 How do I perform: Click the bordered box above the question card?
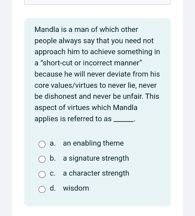click(97, 2)
